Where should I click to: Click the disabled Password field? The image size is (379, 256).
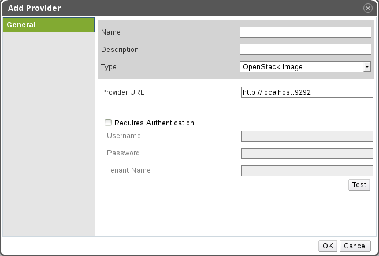tap(306, 153)
